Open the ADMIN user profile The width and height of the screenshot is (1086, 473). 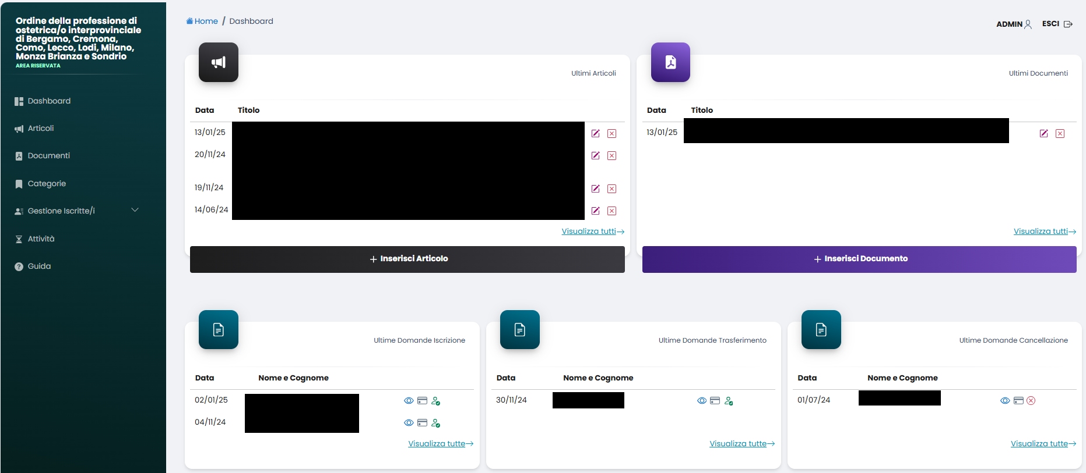point(1014,24)
